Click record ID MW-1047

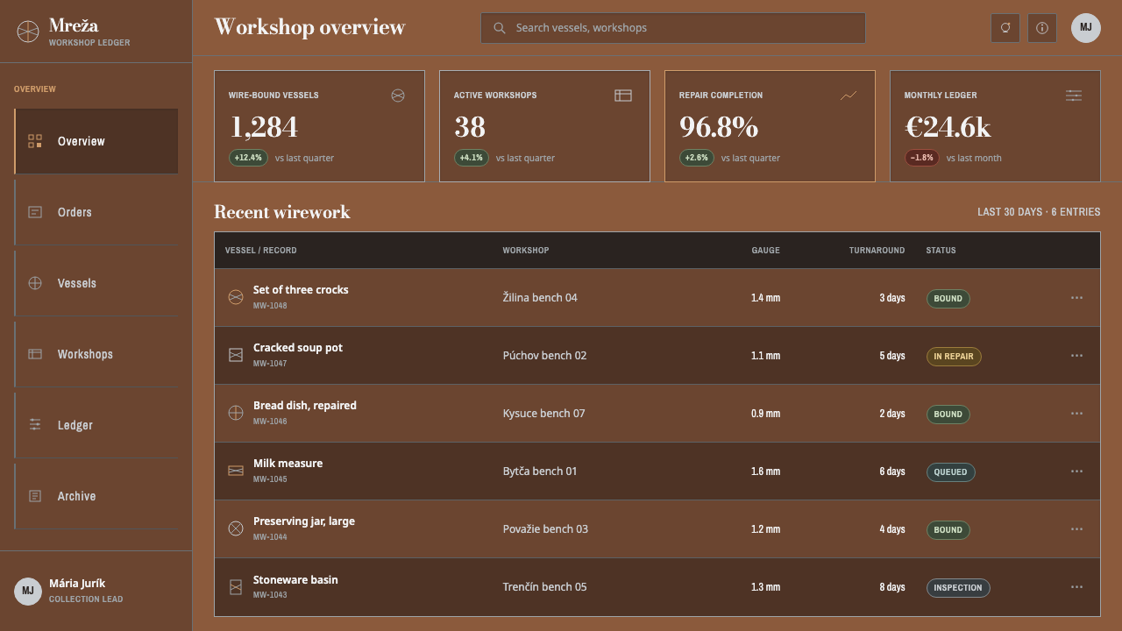click(x=270, y=364)
